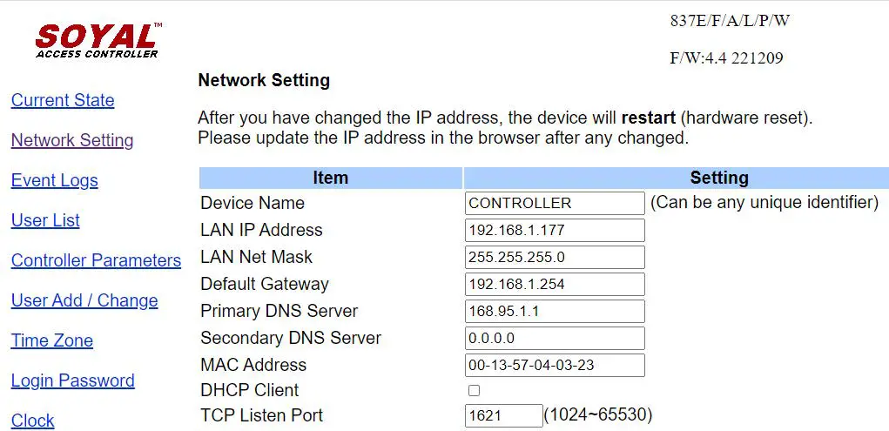Focus the Secondary DNS Server field
Viewport: 889px width, 431px height.
(x=555, y=338)
